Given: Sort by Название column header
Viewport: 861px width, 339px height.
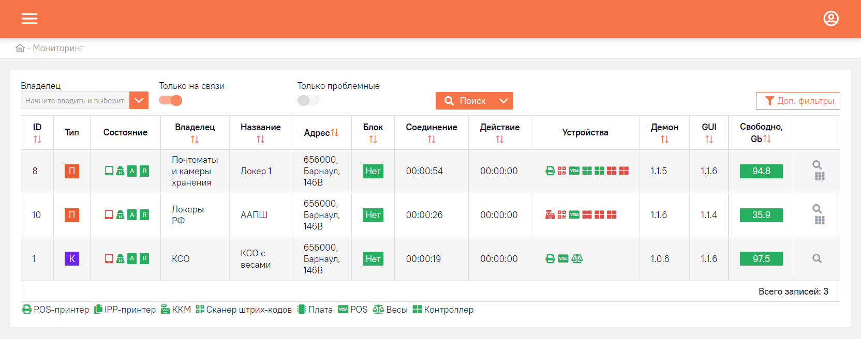Looking at the screenshot, I should 260,140.
